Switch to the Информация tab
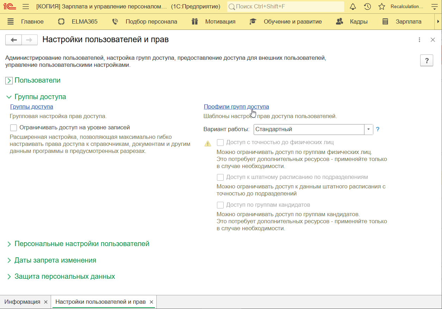The image size is (442, 309). coord(22,302)
